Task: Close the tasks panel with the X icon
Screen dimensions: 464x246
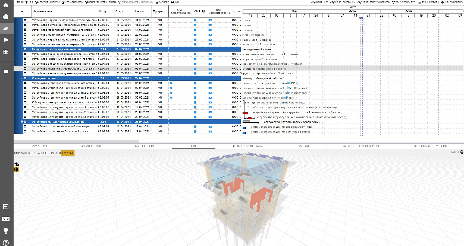Action: click(x=462, y=152)
